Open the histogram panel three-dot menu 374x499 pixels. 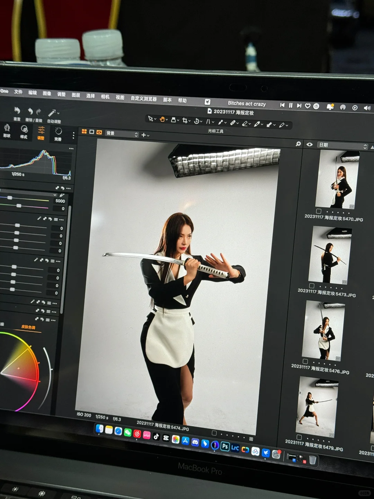pyautogui.click(x=71, y=148)
